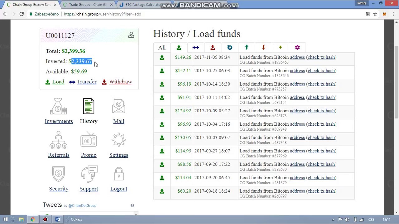
Task: Click the green Load funds filter icon
Action: pyautogui.click(x=179, y=47)
